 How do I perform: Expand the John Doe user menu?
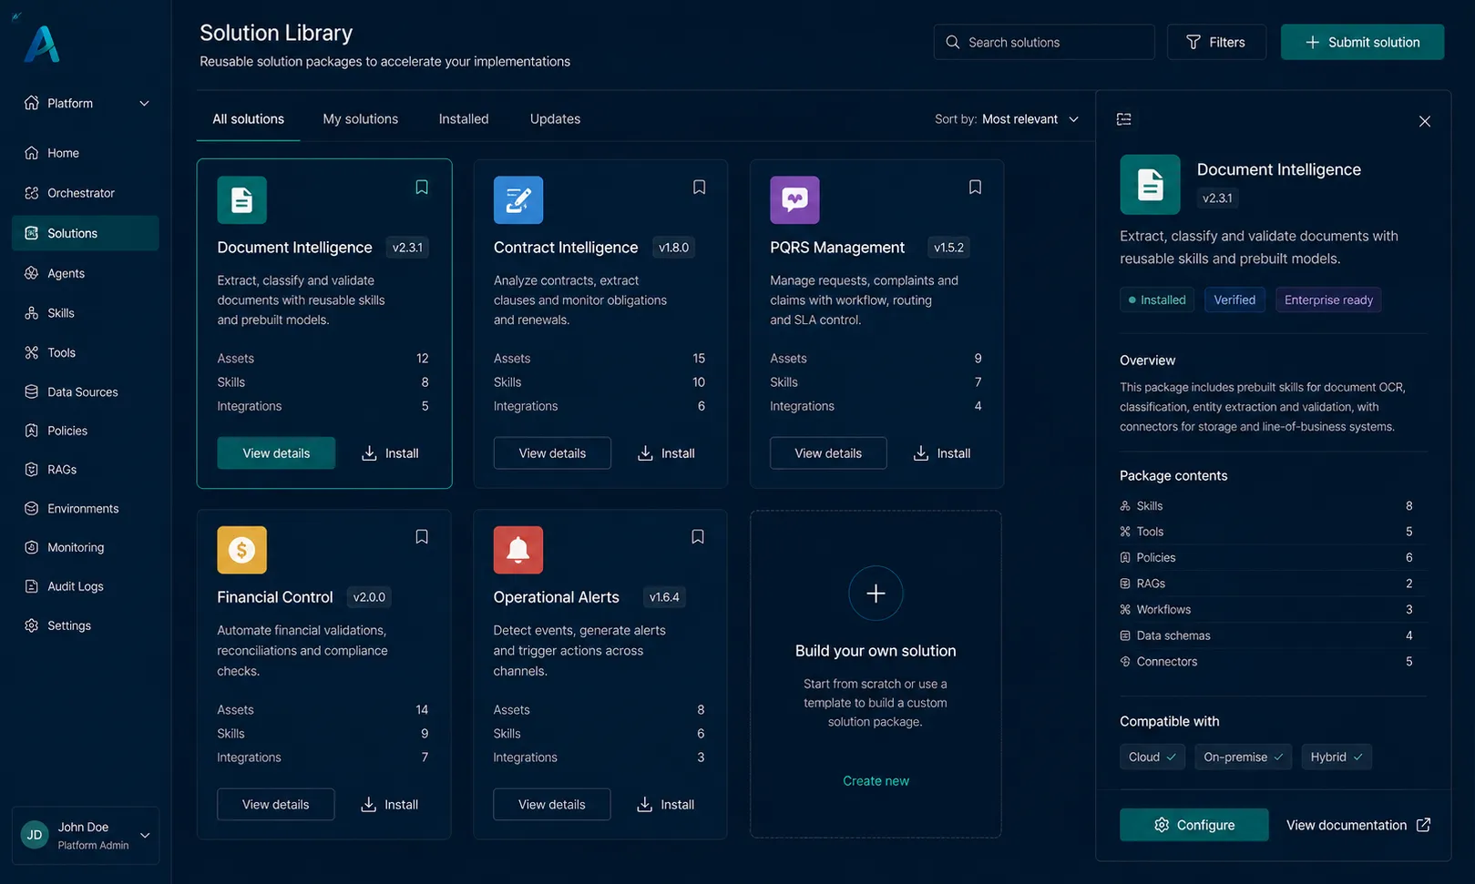point(145,835)
